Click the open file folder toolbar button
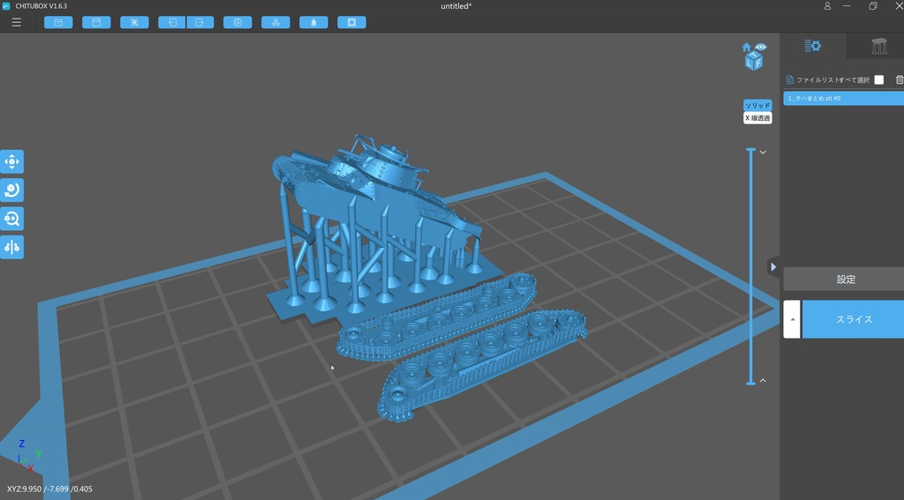904x500 pixels. pos(58,22)
